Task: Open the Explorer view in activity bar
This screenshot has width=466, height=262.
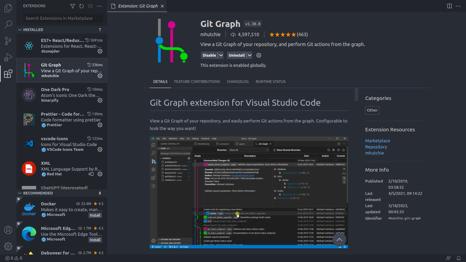Action: [8, 8]
